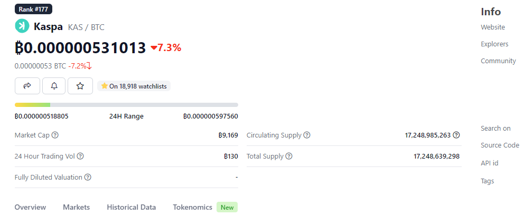Click info icon beside 17,248,985,263 value

(456, 135)
